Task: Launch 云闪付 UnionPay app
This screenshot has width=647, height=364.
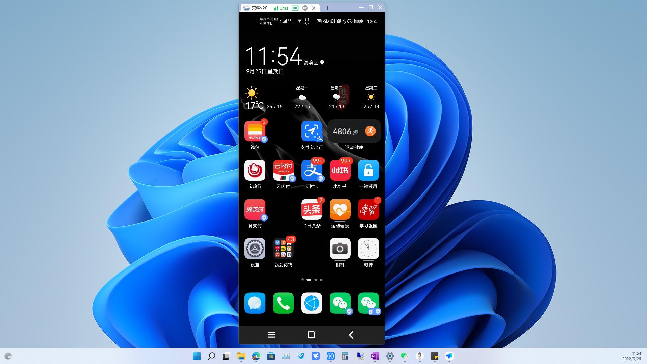Action: [x=283, y=171]
